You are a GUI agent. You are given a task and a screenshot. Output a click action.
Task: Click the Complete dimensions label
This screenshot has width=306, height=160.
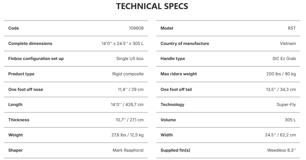point(30,44)
